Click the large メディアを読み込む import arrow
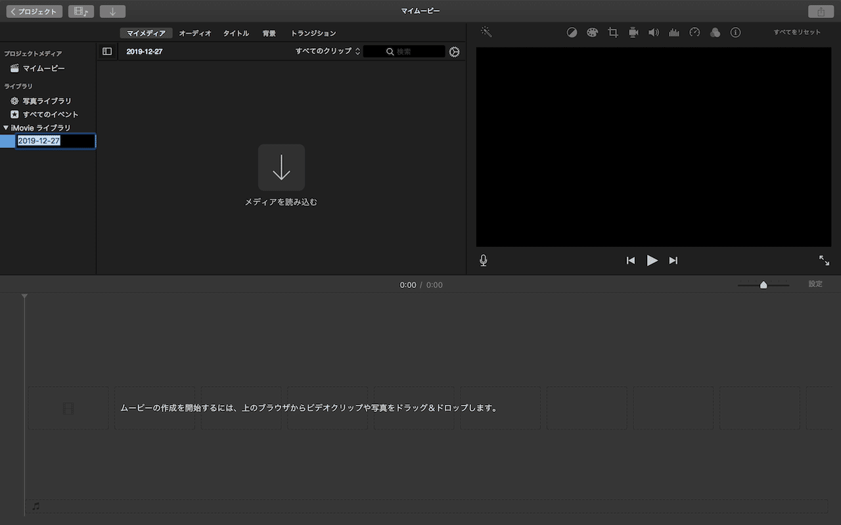 (281, 167)
